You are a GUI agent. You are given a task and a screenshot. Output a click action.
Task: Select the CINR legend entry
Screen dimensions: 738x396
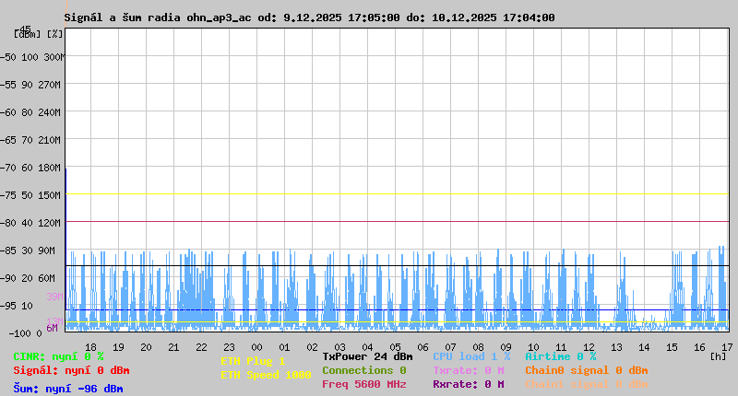click(58, 356)
